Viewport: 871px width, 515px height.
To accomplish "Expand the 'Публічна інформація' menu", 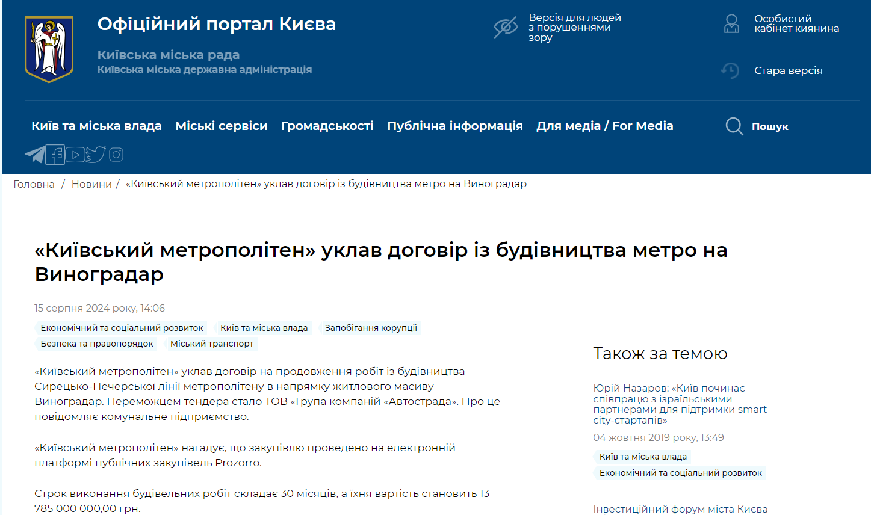I will coord(455,126).
